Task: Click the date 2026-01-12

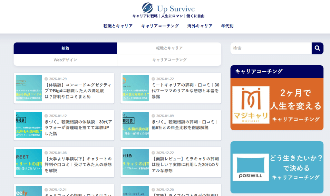Action: 58,116
